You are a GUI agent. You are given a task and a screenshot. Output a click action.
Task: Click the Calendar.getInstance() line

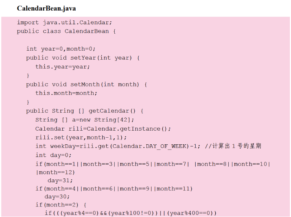(x=103, y=129)
